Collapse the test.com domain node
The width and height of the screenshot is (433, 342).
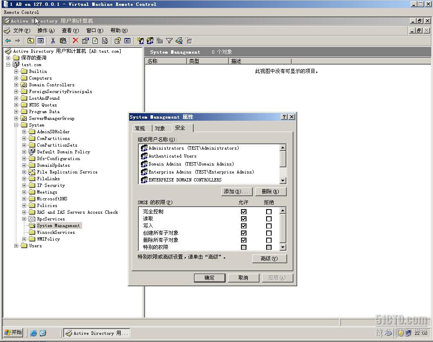click(8, 65)
